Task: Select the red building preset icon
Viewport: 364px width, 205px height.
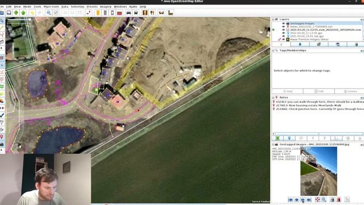Action: tap(119, 13)
